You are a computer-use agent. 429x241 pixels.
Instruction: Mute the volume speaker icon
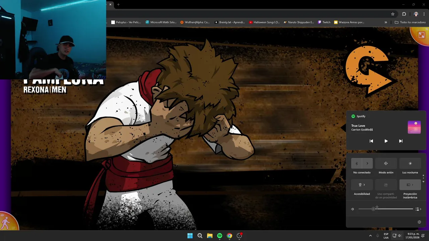pyautogui.click(x=353, y=209)
